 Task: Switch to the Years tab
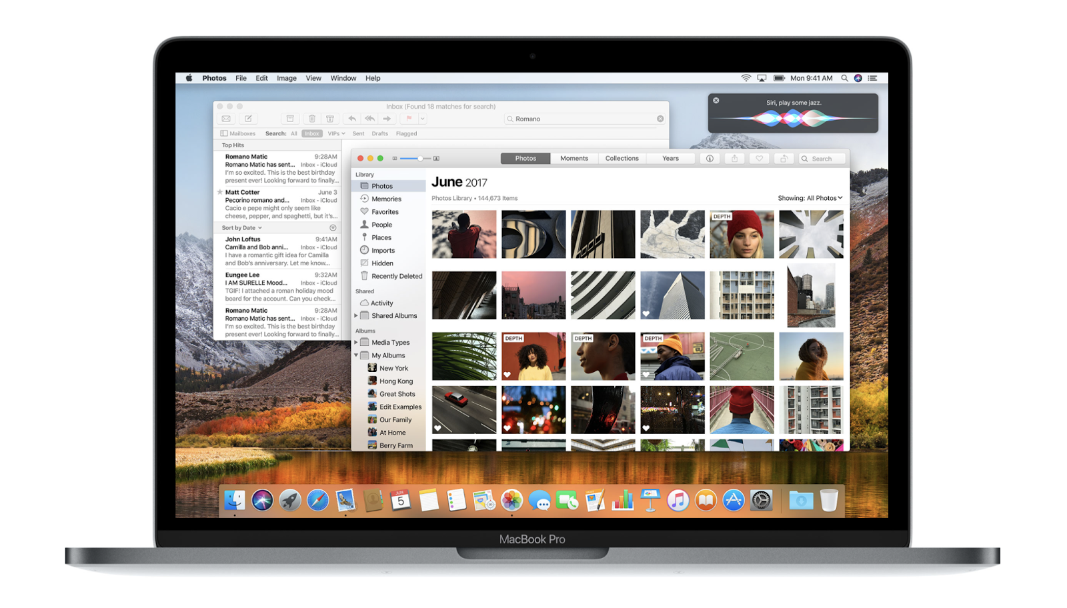tap(671, 159)
